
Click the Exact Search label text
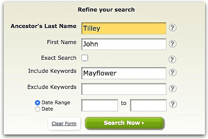coord(59,58)
